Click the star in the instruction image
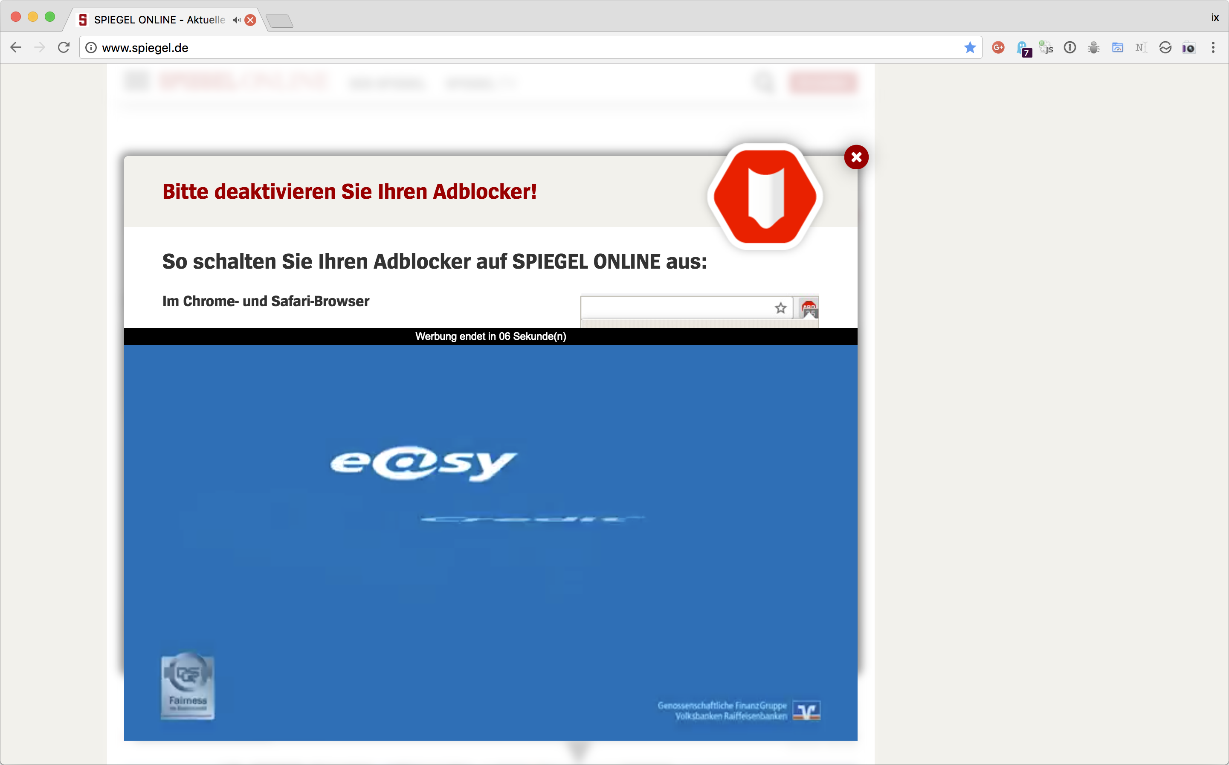This screenshot has width=1229, height=765. 780,307
